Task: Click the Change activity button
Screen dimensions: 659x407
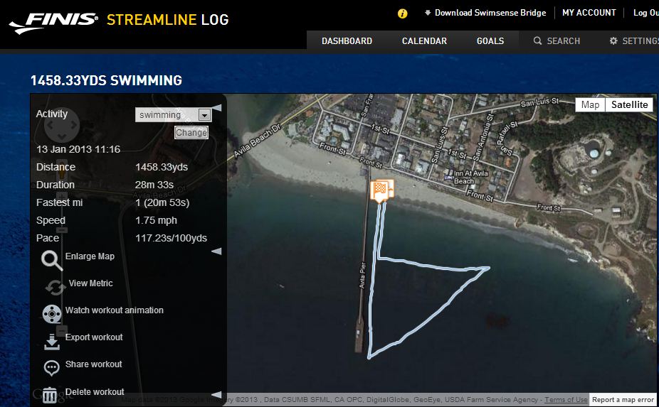Action: point(191,133)
